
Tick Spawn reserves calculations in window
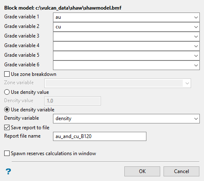coord(7,153)
